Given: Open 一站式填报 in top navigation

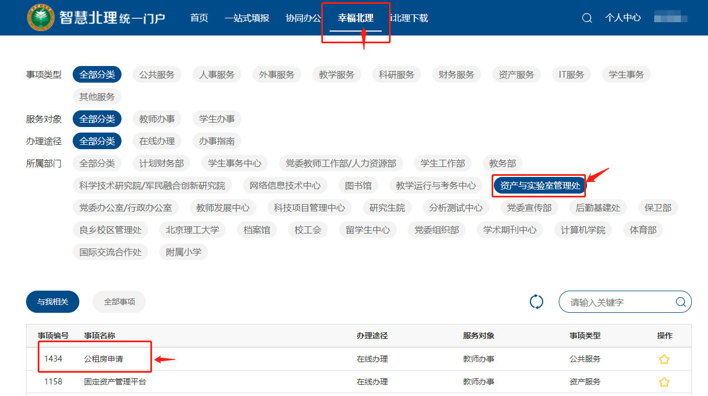Looking at the screenshot, I should [x=246, y=18].
